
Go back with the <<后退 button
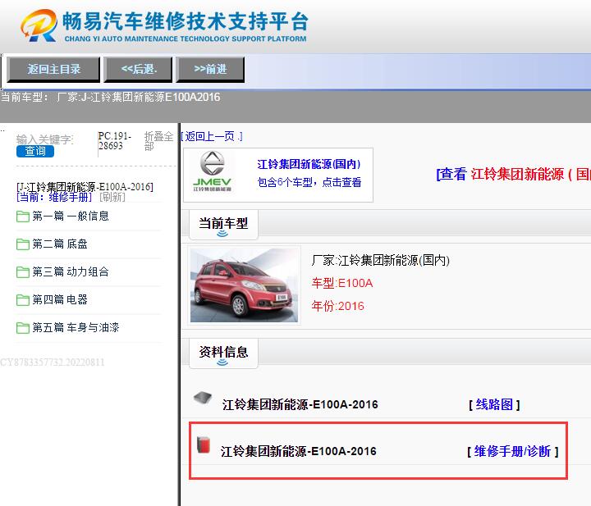(139, 69)
